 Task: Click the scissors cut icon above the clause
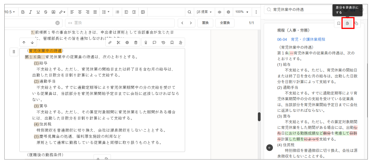click(118, 43)
